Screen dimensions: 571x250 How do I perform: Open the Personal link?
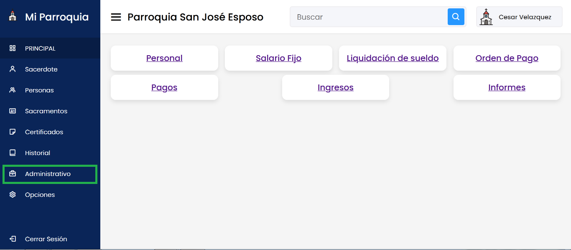164,58
